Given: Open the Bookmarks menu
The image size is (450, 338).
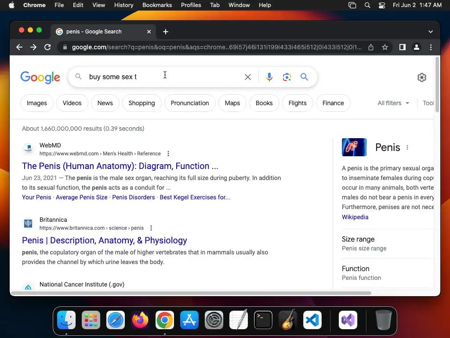Looking at the screenshot, I should pos(157,5).
